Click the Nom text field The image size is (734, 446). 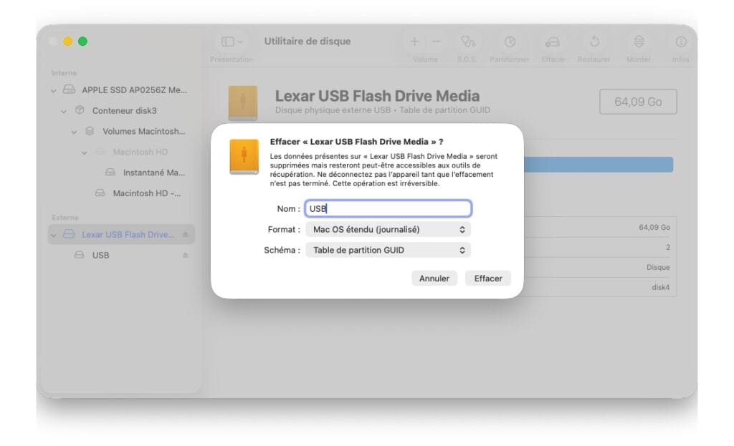click(388, 208)
